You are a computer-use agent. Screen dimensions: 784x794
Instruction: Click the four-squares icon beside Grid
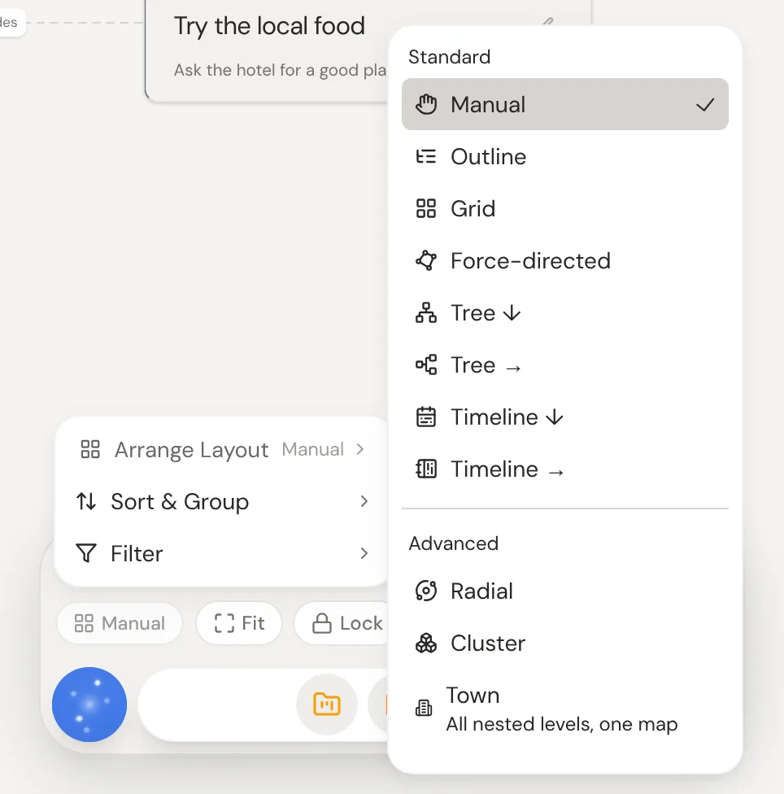tap(425, 208)
